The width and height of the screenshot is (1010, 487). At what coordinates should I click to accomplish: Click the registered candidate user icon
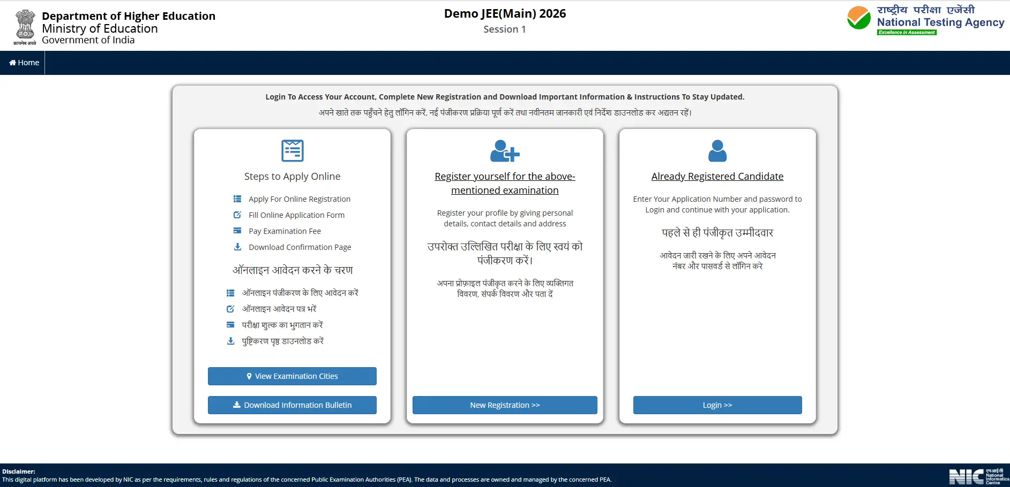point(717,151)
